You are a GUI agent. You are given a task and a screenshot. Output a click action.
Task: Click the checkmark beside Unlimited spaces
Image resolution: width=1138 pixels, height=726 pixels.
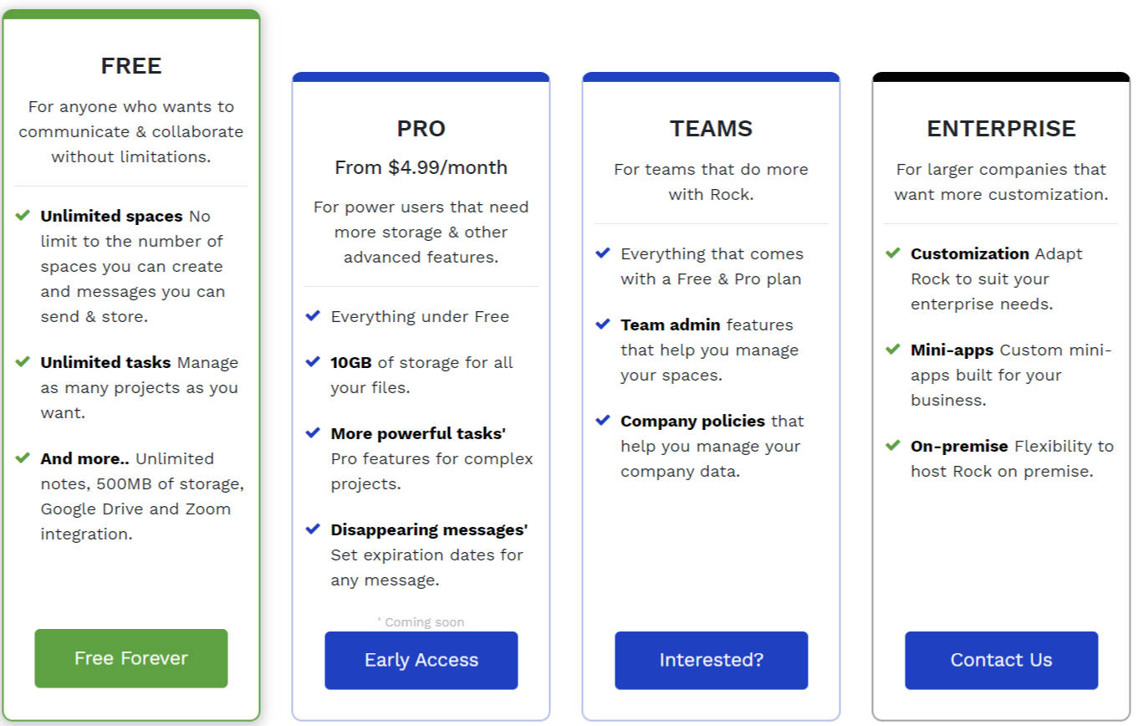click(23, 216)
